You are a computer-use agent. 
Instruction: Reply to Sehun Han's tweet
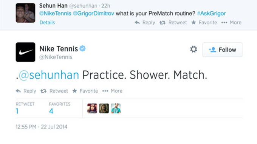point(145,22)
